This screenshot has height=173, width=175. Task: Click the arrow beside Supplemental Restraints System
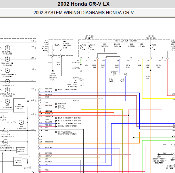[56, 132]
